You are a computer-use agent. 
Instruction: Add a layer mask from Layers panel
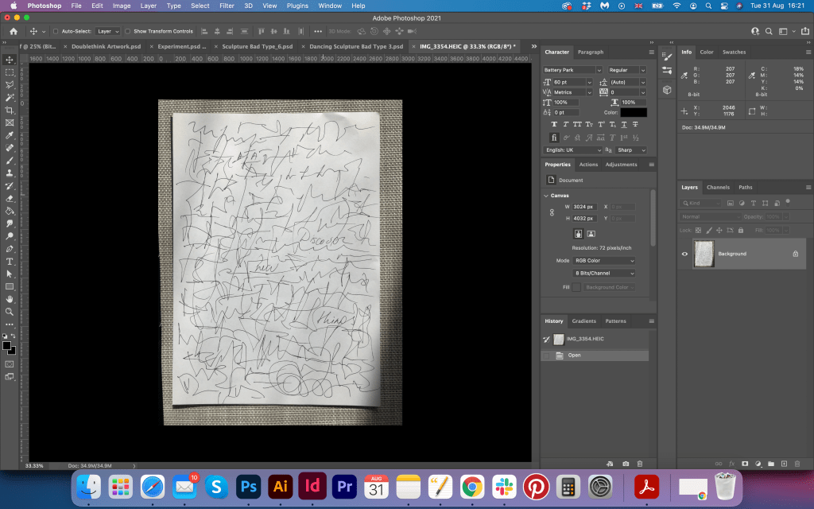[745, 463]
